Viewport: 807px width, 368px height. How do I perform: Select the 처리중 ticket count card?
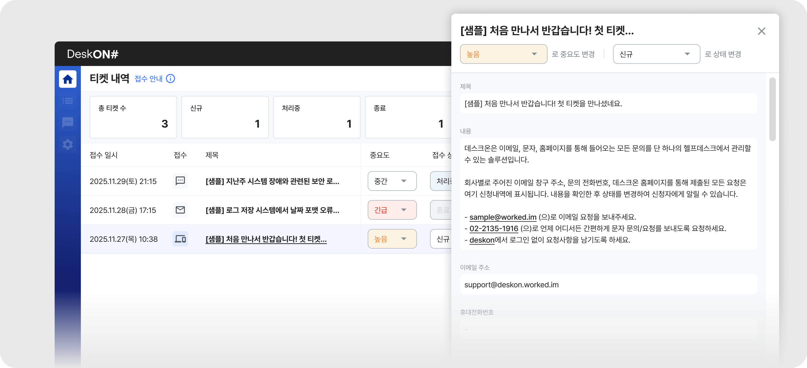click(x=316, y=117)
